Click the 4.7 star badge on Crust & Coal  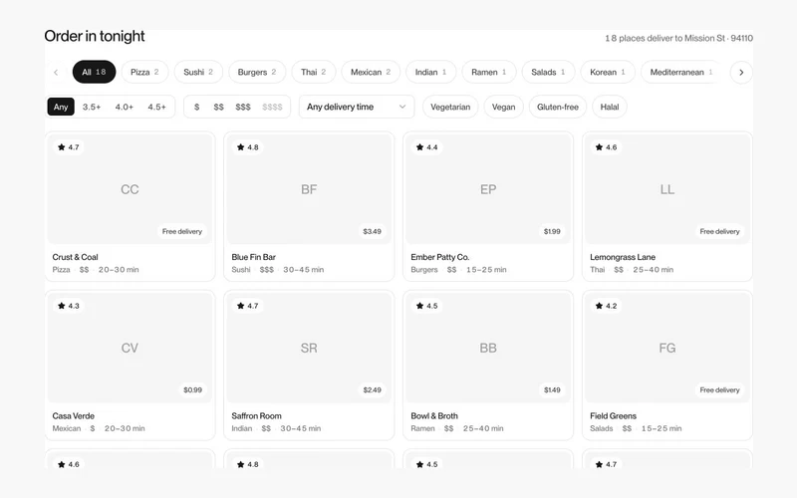[69, 147]
